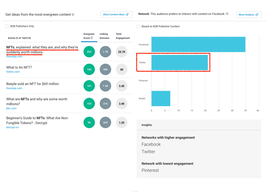Click the 1.7K linking domains circle

tap(105, 52)
